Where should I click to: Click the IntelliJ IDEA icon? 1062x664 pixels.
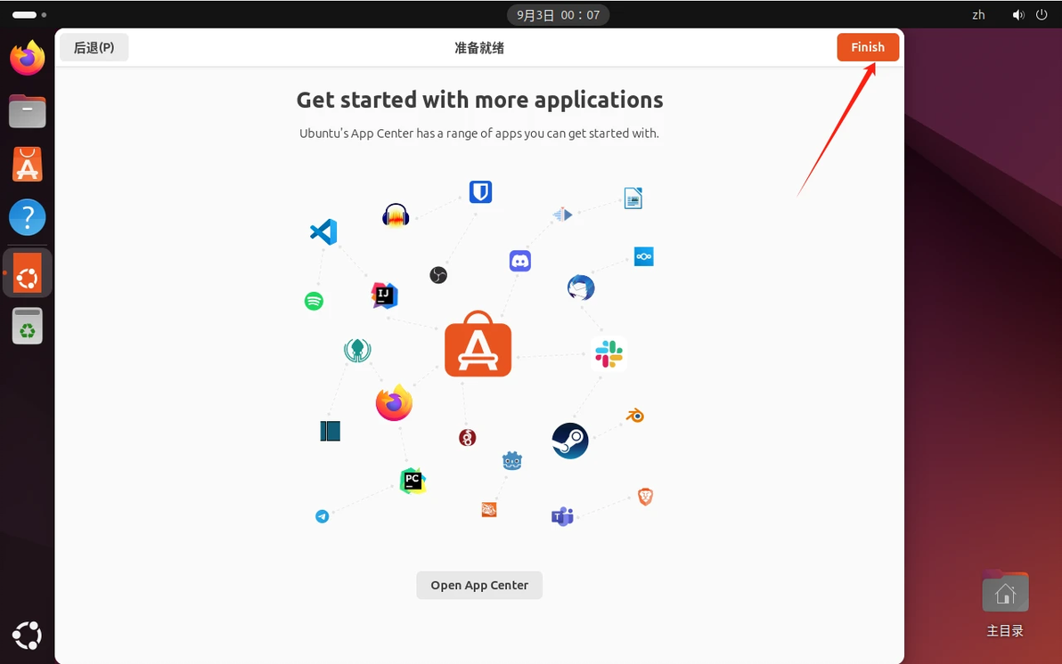[x=384, y=296]
